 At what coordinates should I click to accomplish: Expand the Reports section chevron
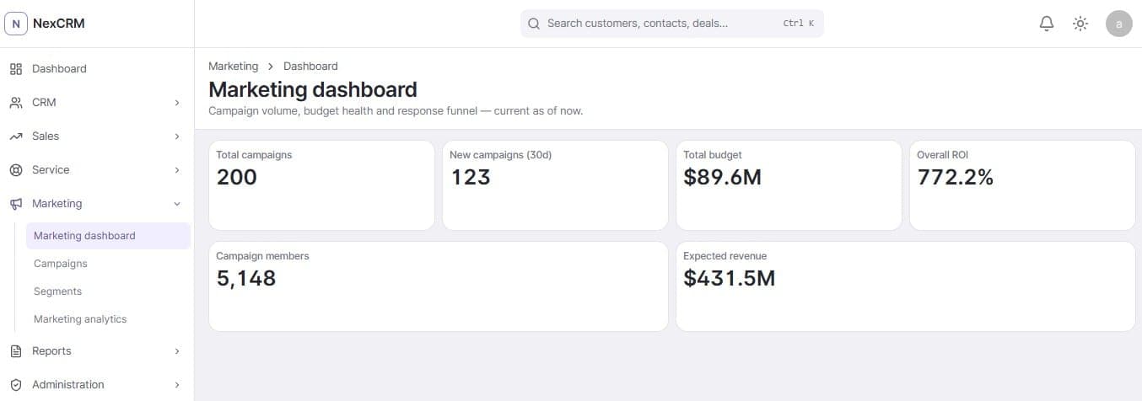pos(177,351)
